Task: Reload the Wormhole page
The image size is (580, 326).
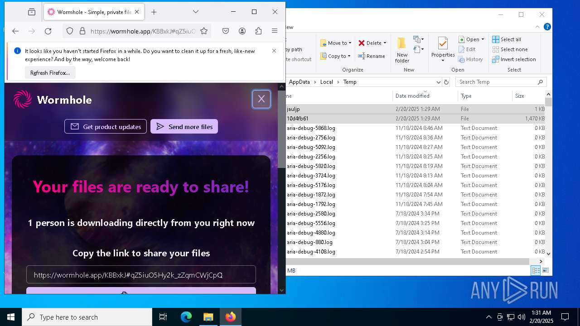Action: click(x=48, y=31)
